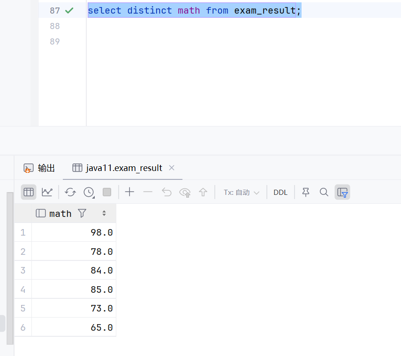
Task: Open filter for math column
Action: (82, 213)
